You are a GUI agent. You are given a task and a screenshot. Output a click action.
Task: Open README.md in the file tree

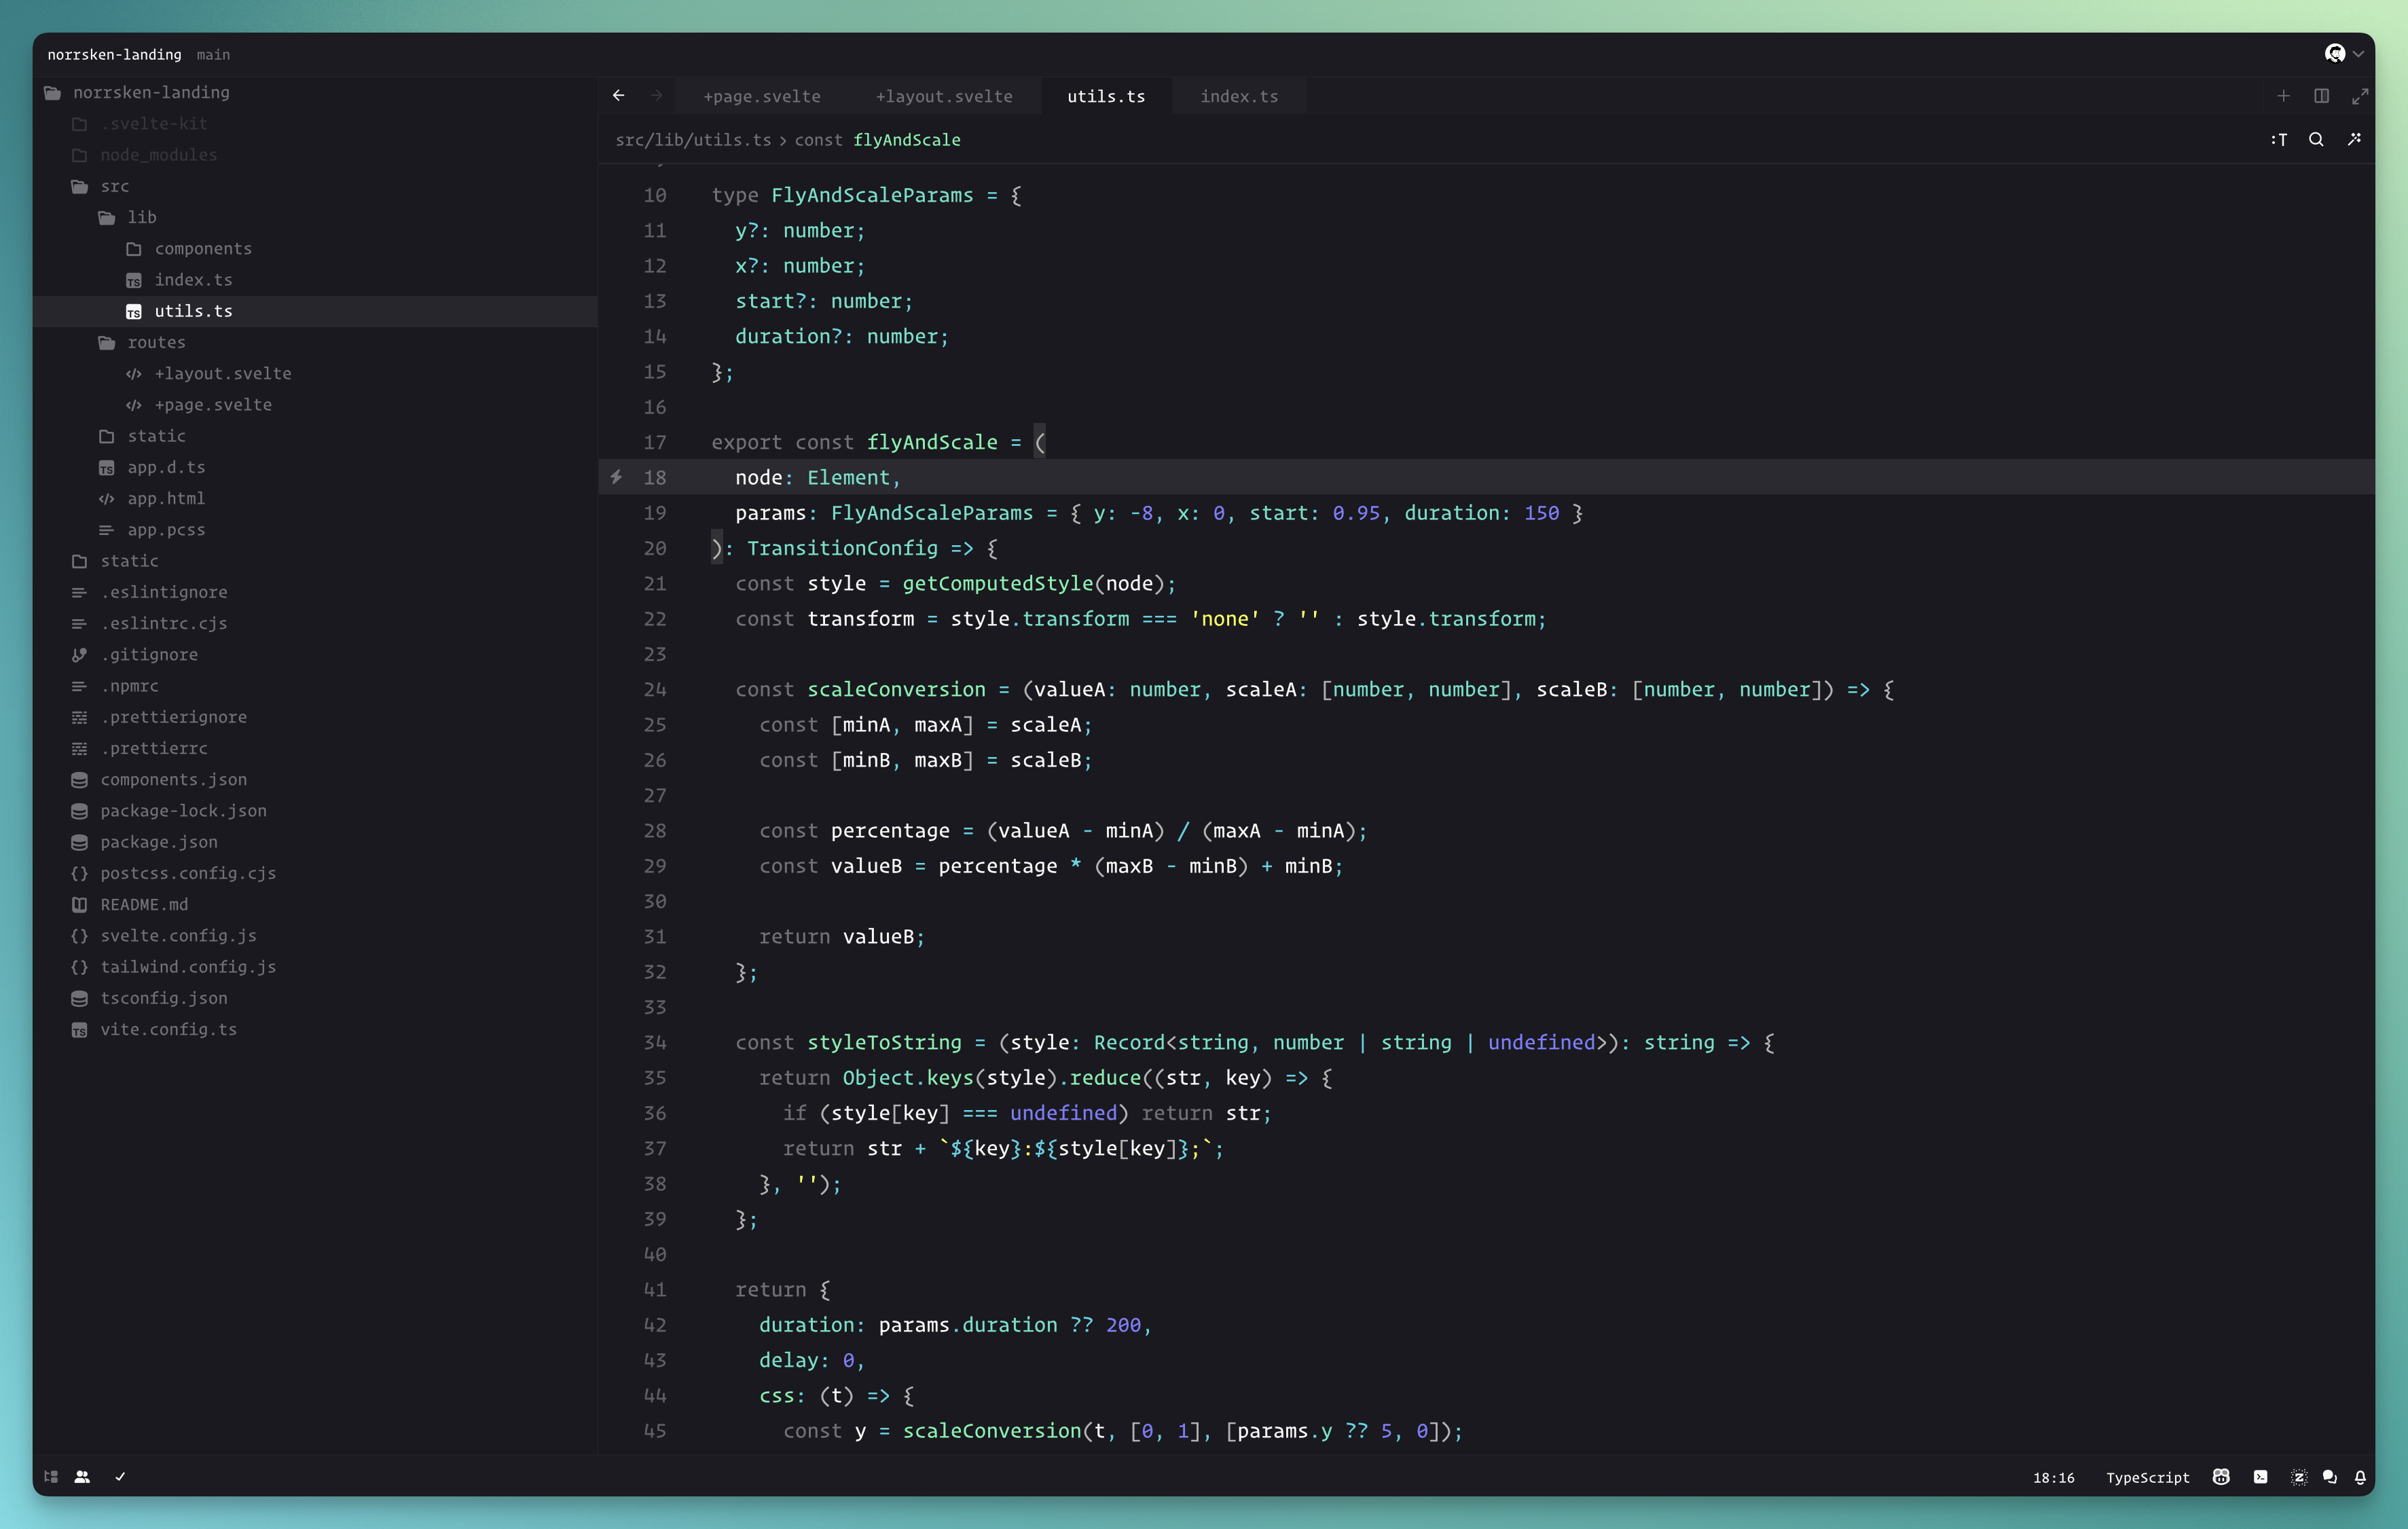[315, 904]
